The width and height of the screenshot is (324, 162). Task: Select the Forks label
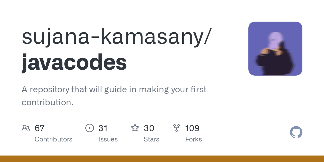pyautogui.click(x=194, y=139)
